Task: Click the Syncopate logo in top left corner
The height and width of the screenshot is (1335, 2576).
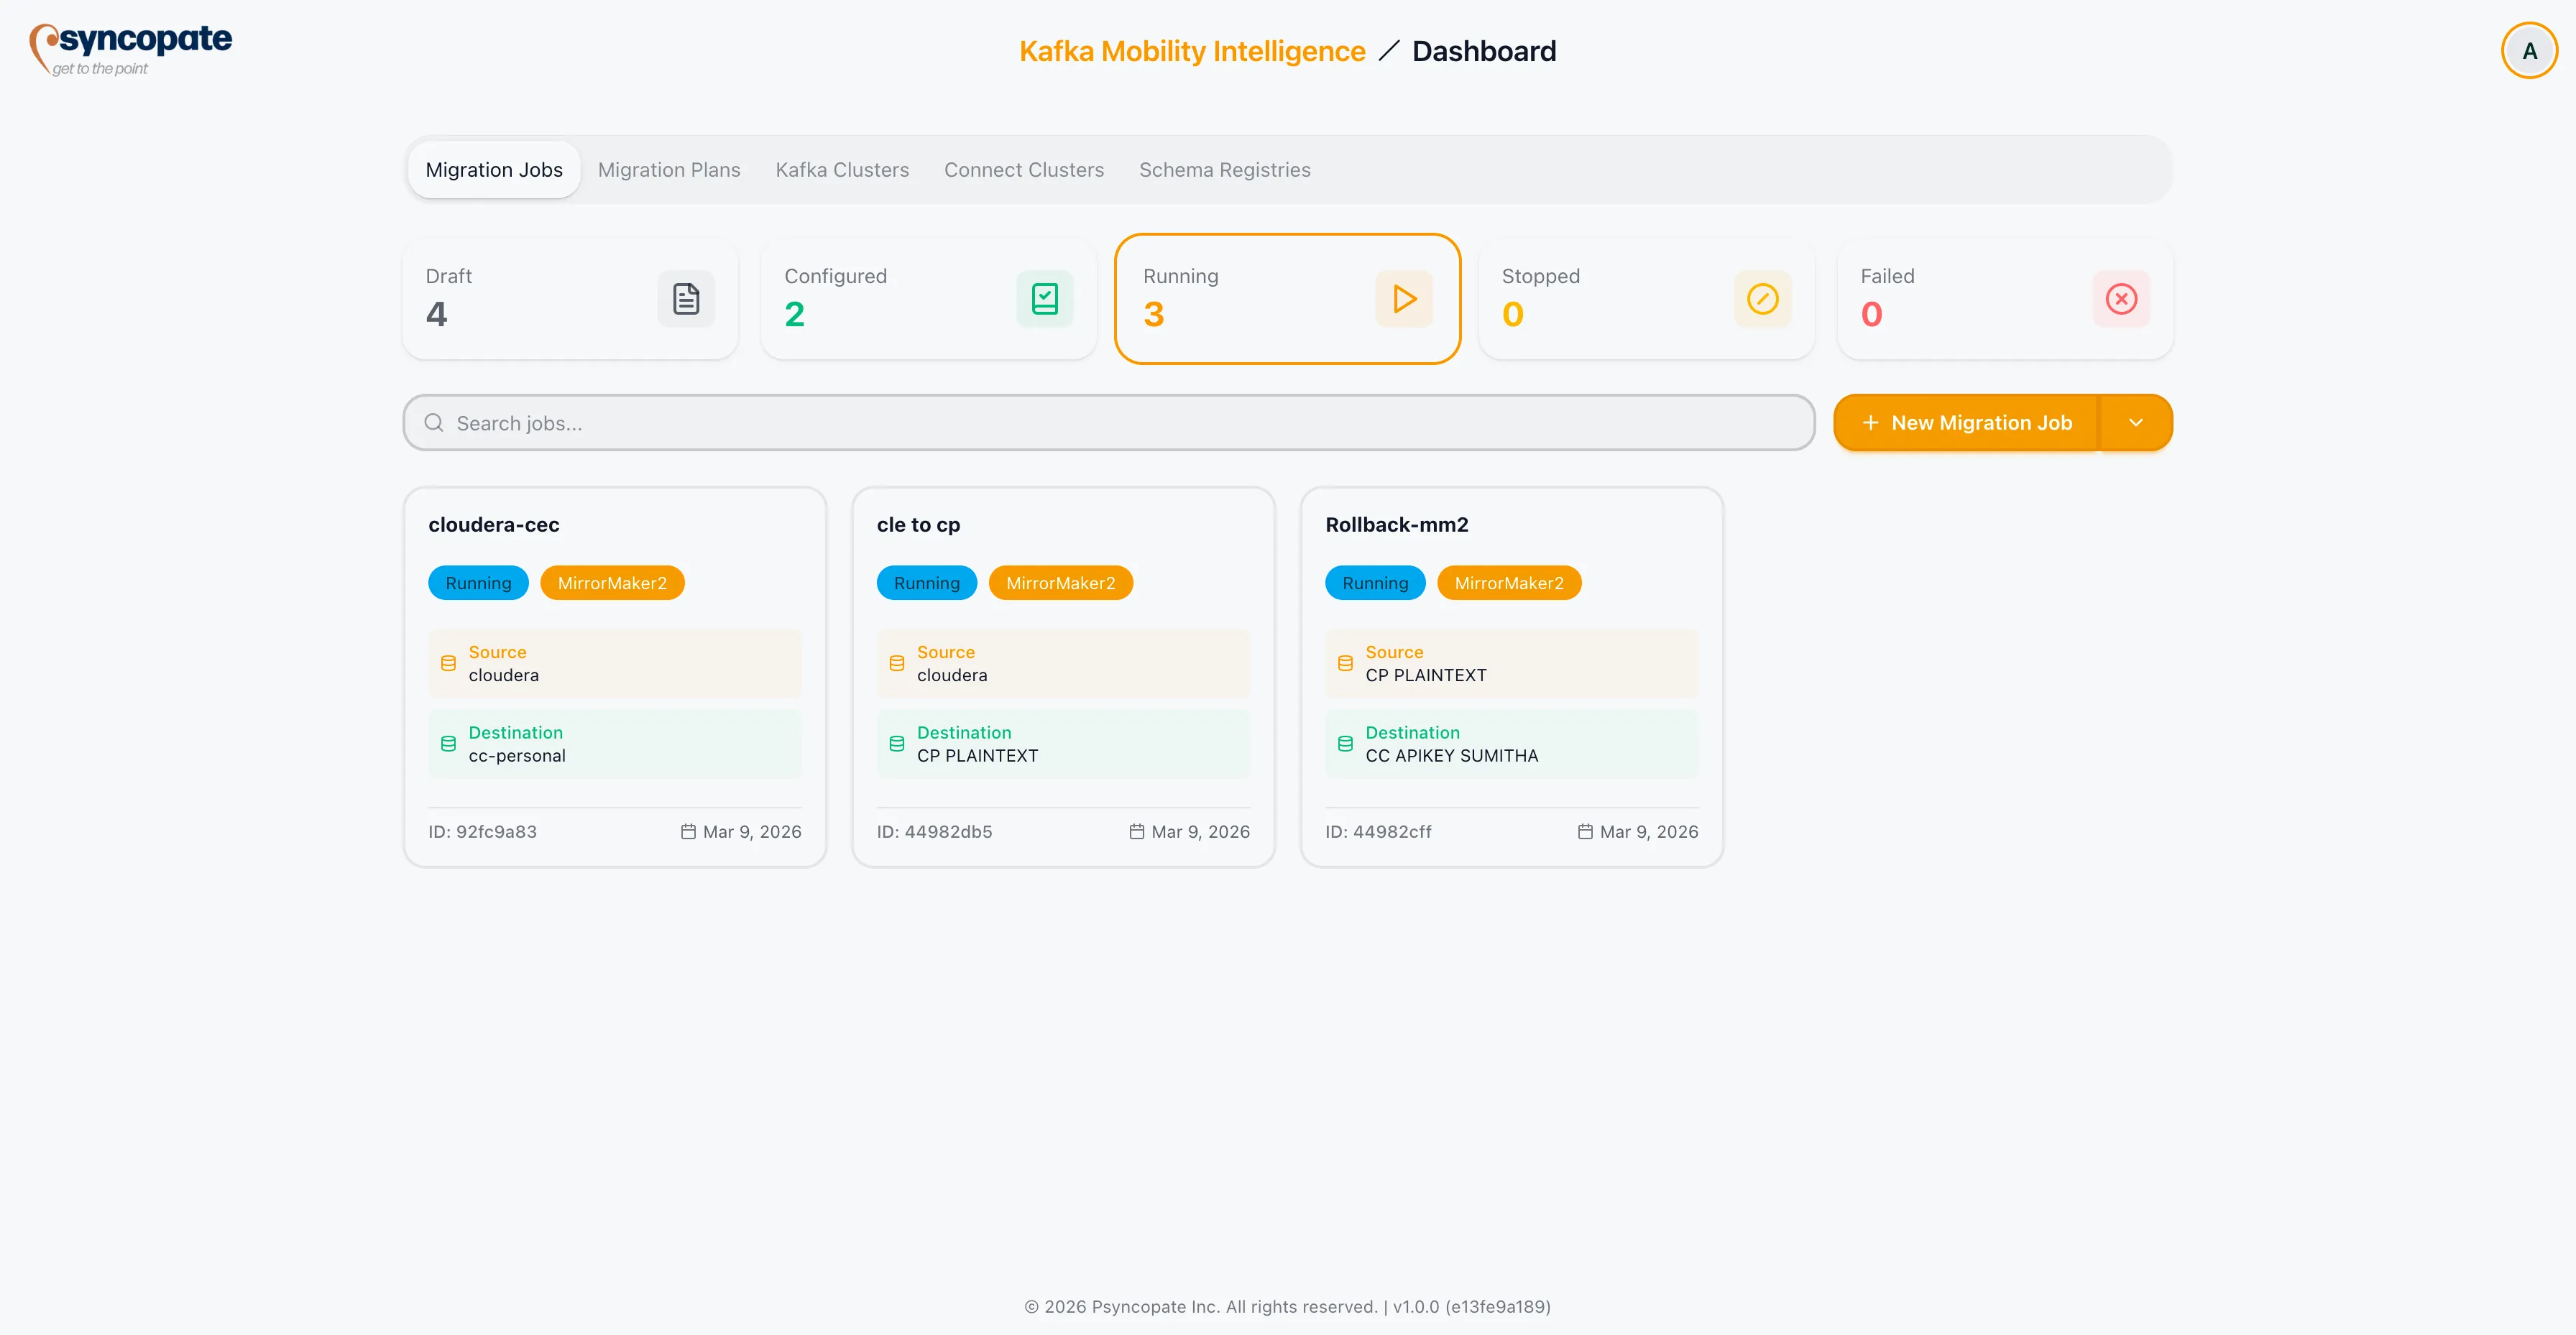Action: coord(129,48)
